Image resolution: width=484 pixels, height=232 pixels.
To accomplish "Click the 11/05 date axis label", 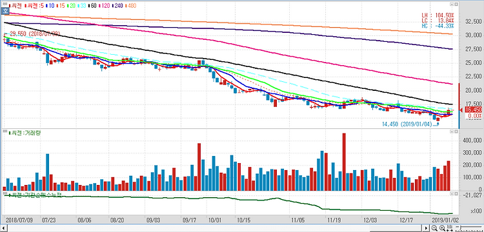I will tap(298, 220).
